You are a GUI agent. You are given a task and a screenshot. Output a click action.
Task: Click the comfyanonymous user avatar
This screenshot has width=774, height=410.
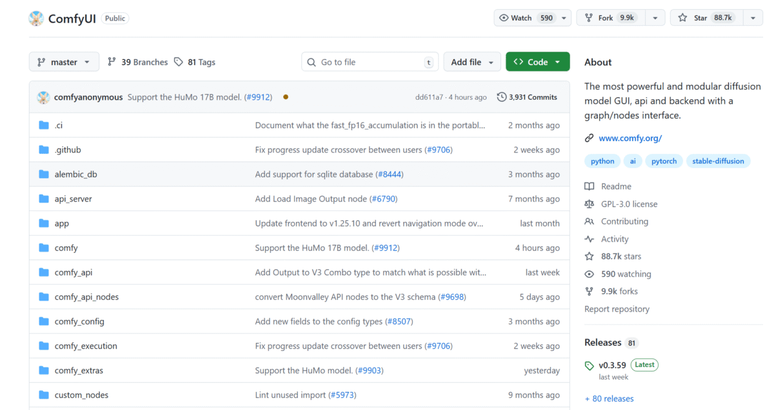click(43, 97)
